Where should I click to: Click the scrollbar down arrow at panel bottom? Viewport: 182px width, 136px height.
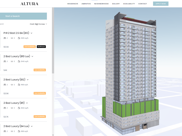coord(53,135)
